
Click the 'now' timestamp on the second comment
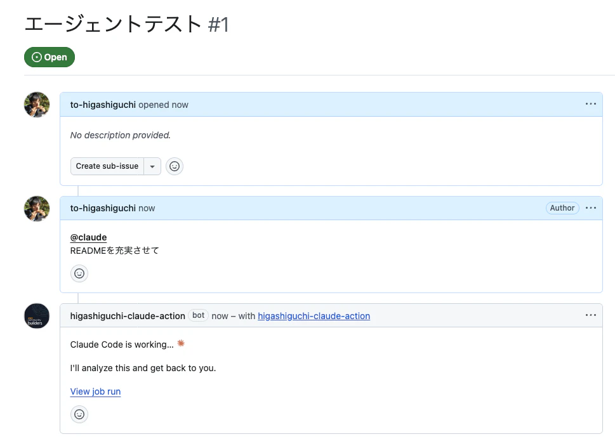point(148,207)
